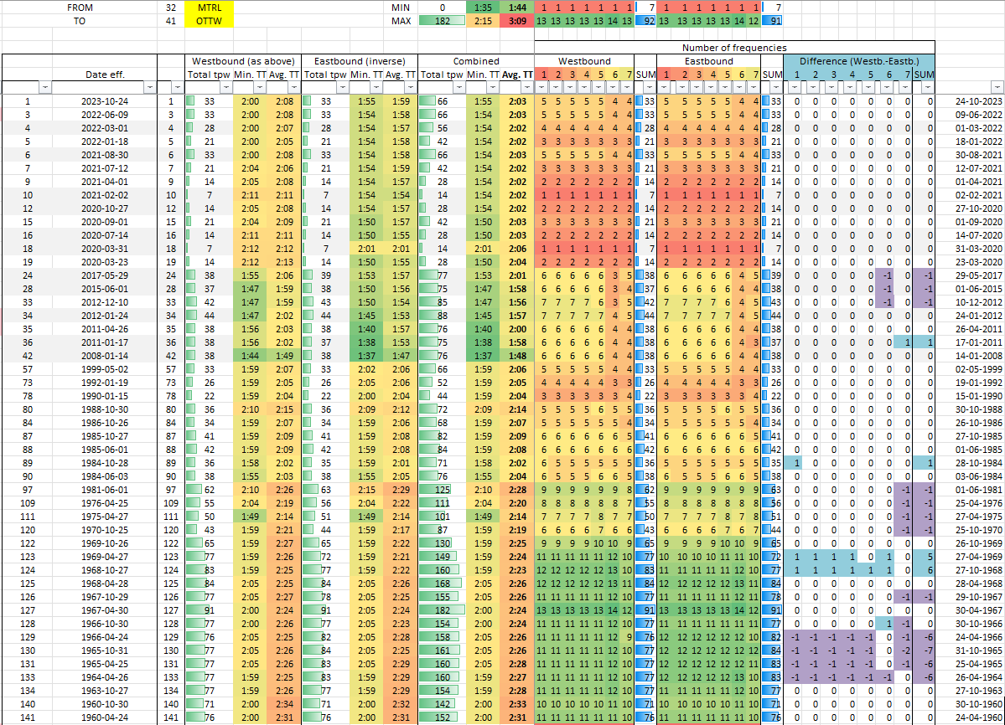Select the yellow OTTW destination cell
Image resolution: width=1005 pixels, height=725 pixels.
click(x=208, y=21)
